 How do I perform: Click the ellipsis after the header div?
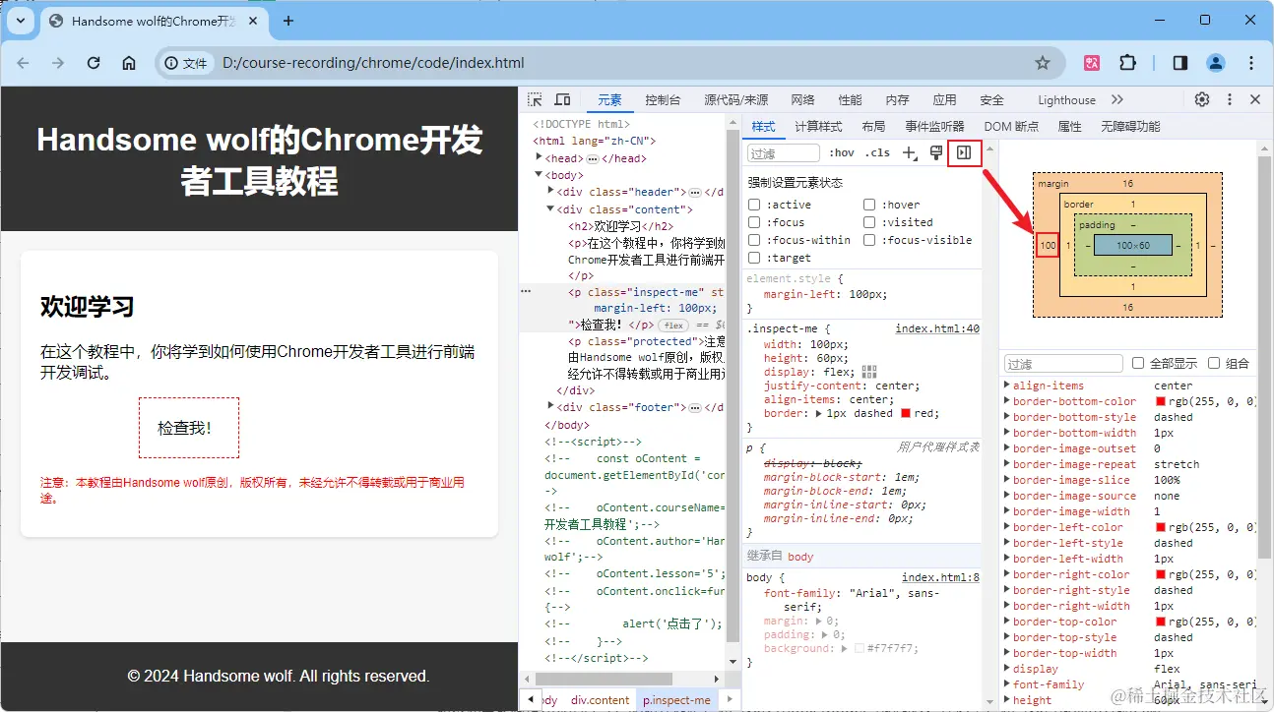tap(695, 192)
